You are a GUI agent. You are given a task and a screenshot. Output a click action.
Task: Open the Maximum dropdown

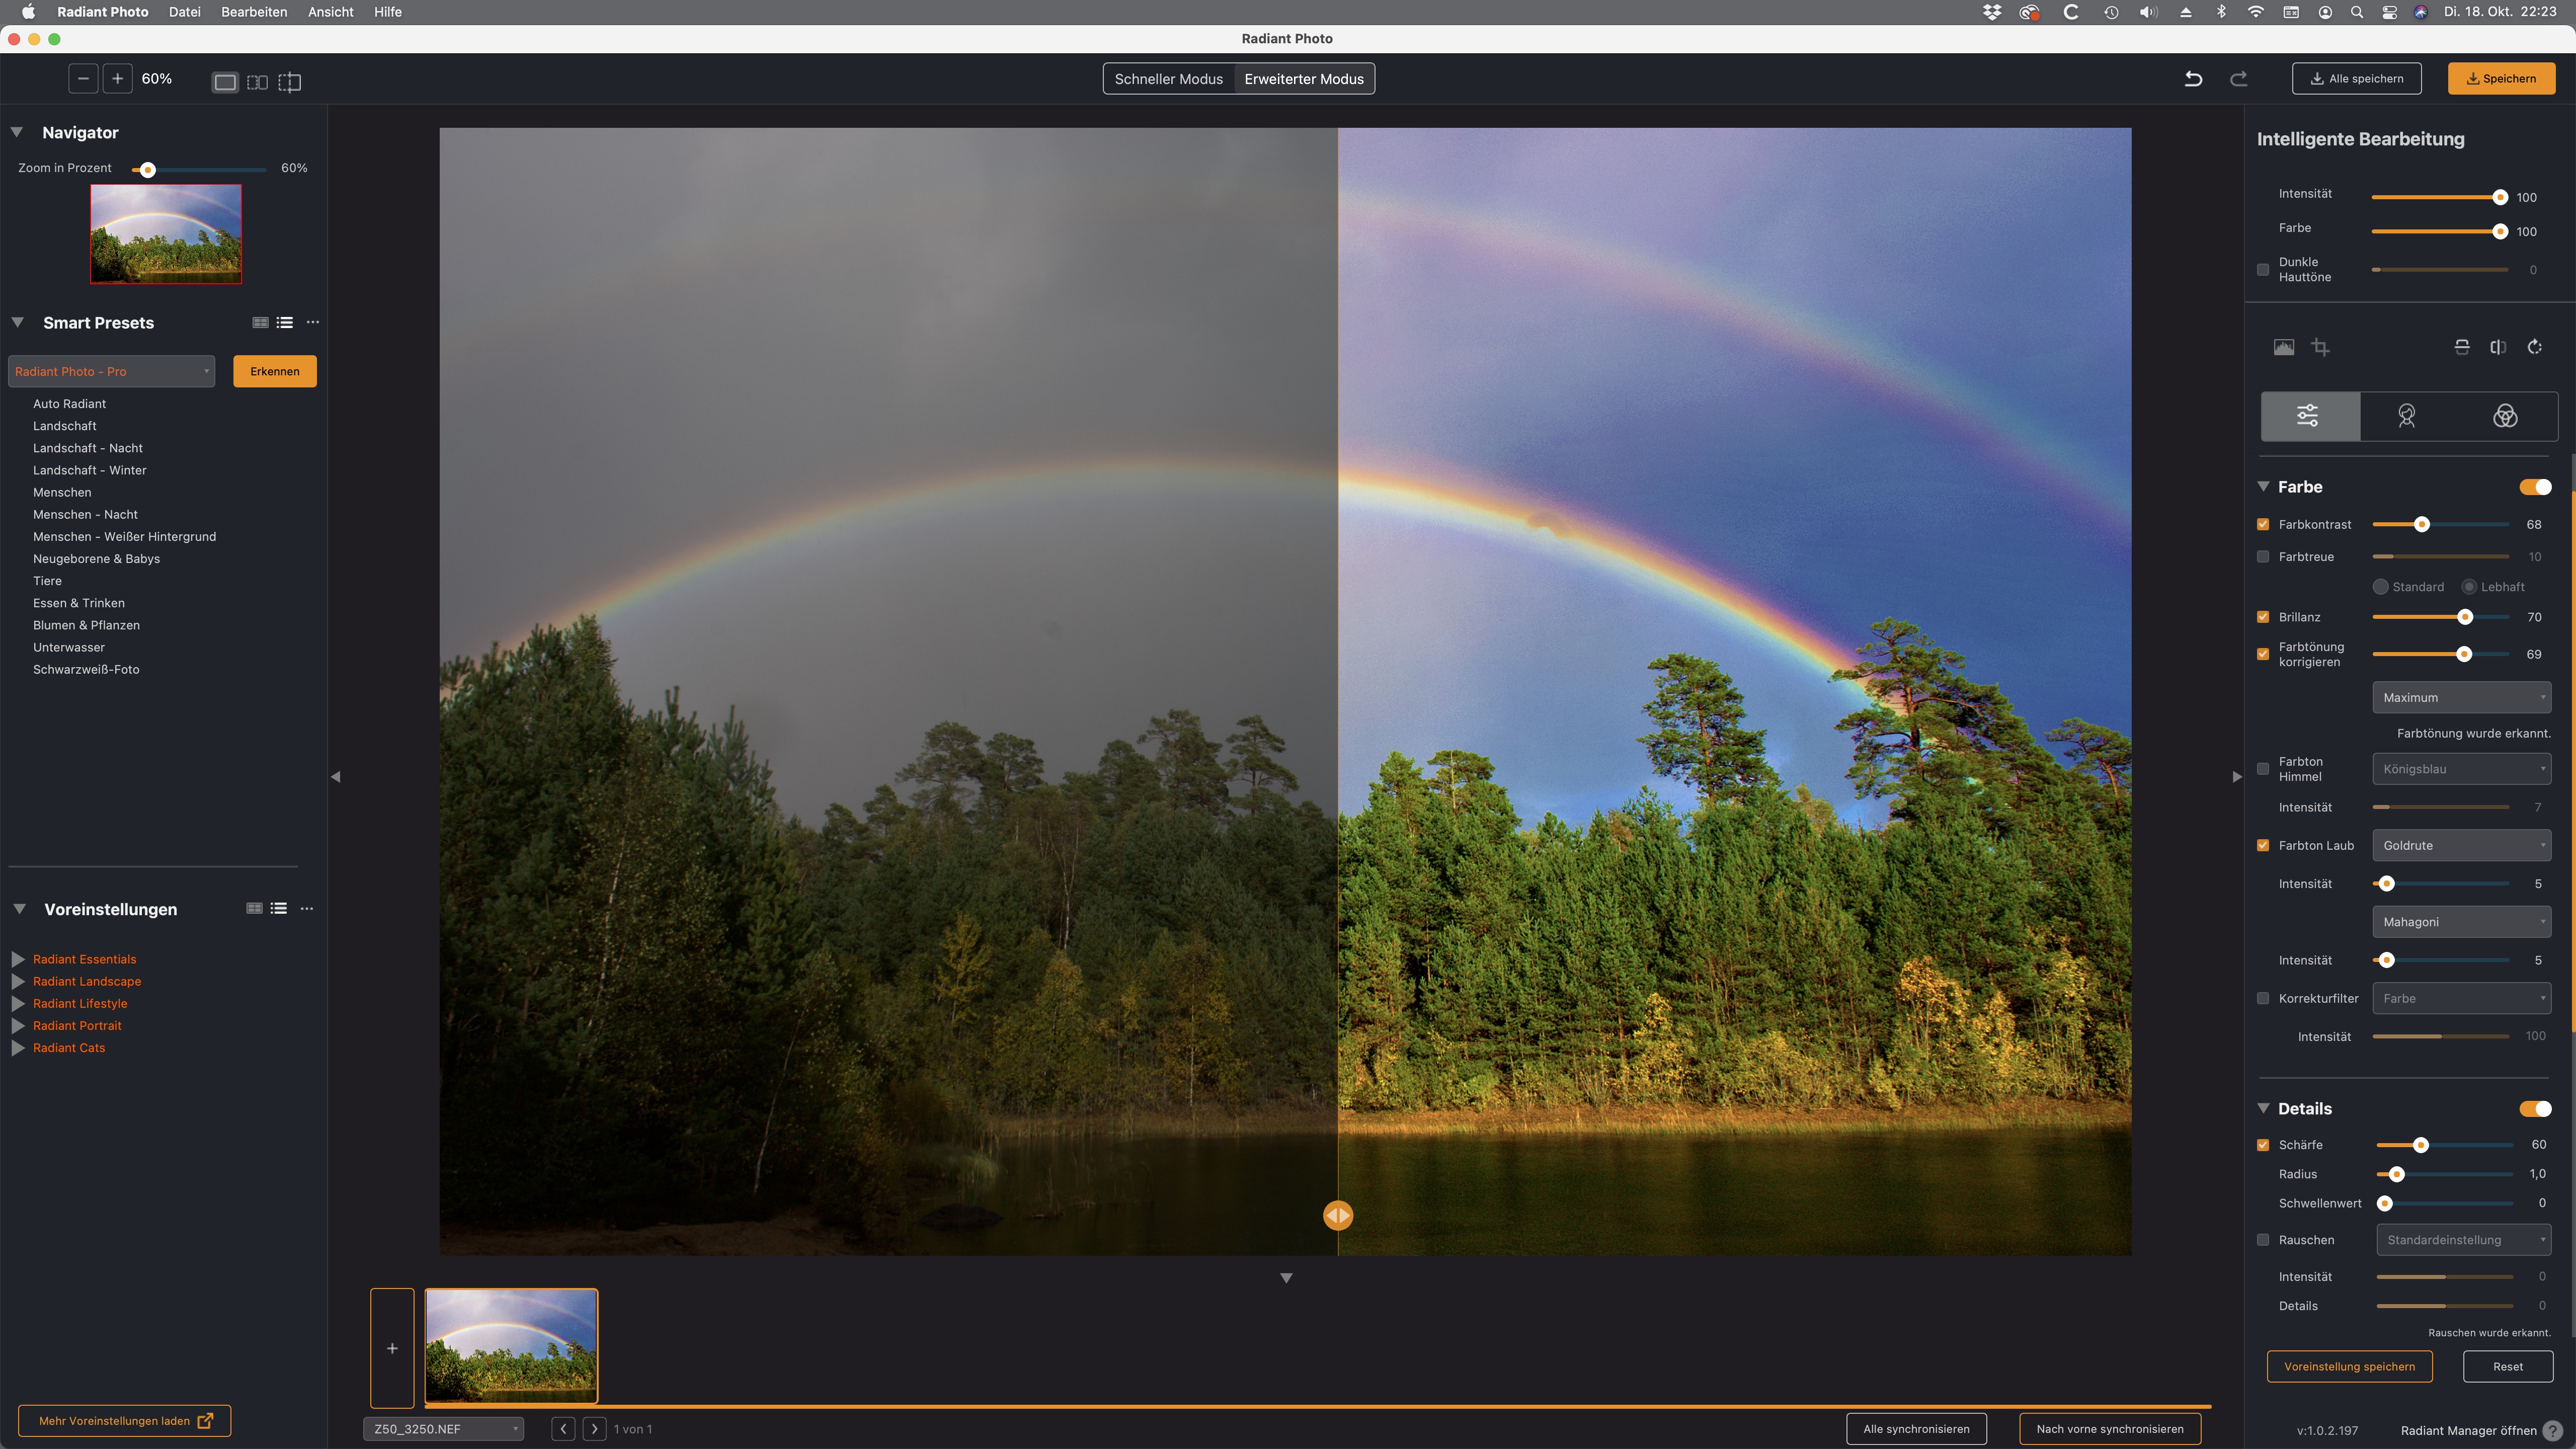click(x=2461, y=697)
